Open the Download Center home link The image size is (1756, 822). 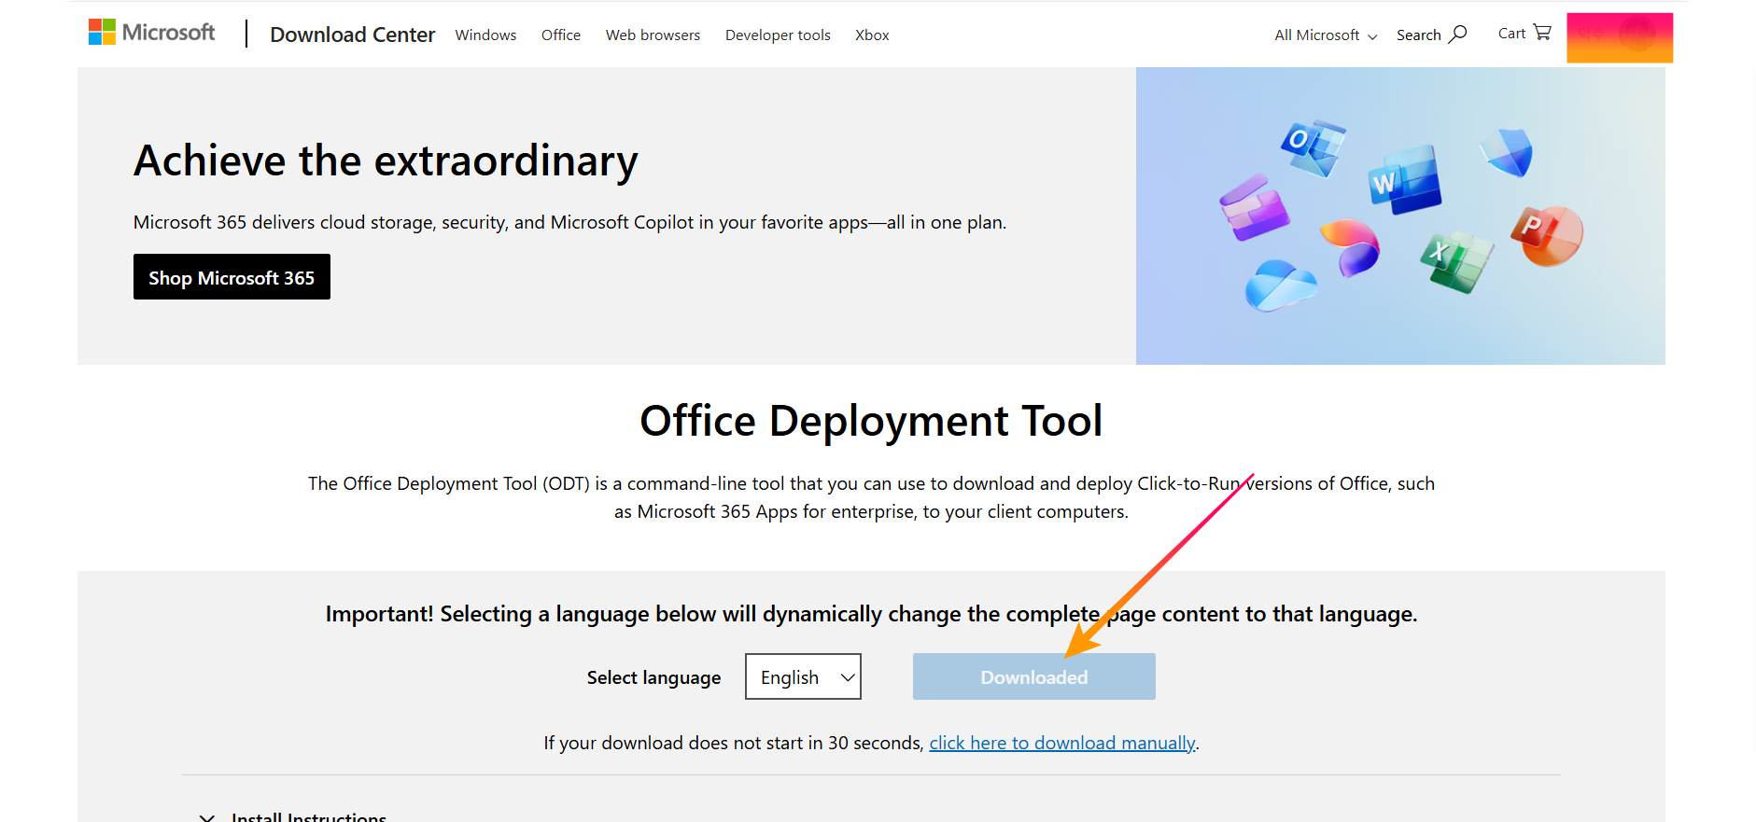click(352, 35)
